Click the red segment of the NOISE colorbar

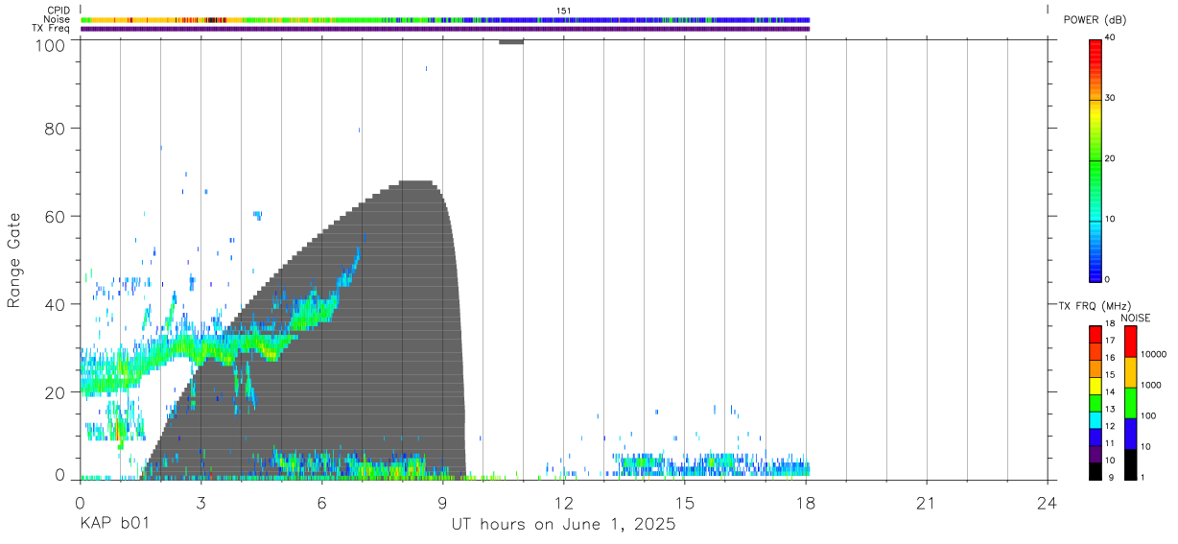point(1130,342)
